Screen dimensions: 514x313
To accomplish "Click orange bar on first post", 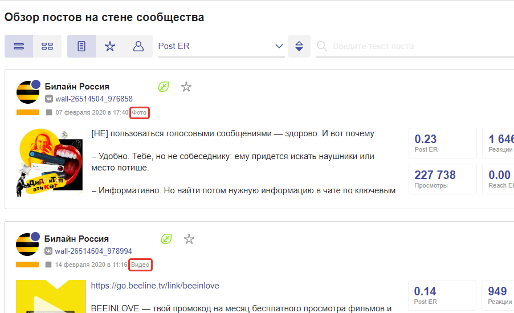I will click(28, 112).
